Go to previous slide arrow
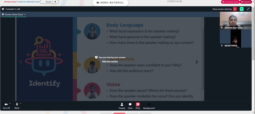This screenshot has width=255, height=114. point(21,62)
